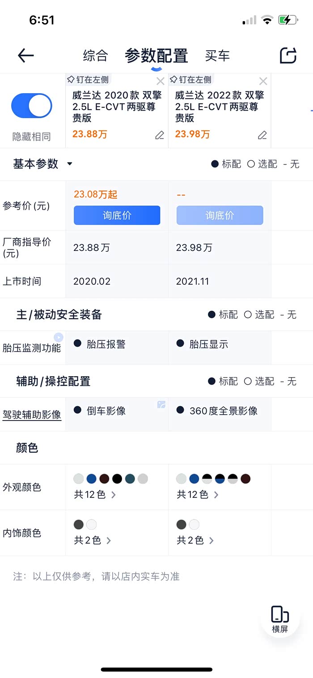
Task: Edit the 2022款 model with pencil icon
Action: click(x=262, y=135)
